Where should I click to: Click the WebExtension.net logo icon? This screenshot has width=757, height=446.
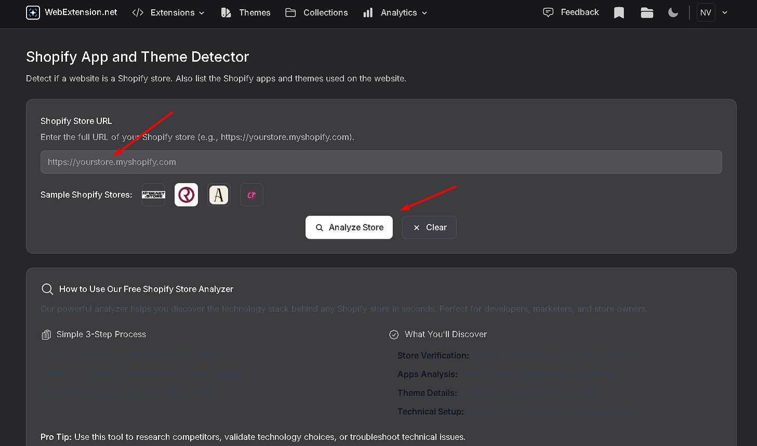click(33, 12)
